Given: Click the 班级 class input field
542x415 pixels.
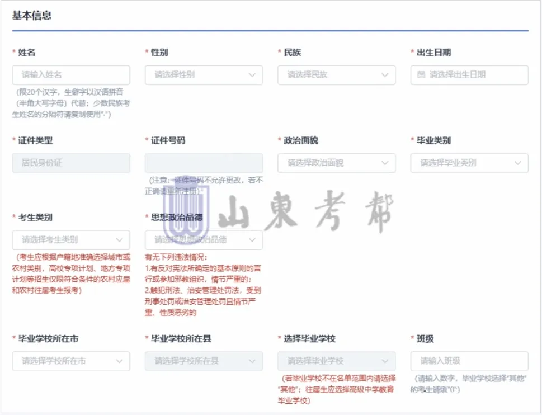Looking at the screenshot, I should (x=469, y=361).
